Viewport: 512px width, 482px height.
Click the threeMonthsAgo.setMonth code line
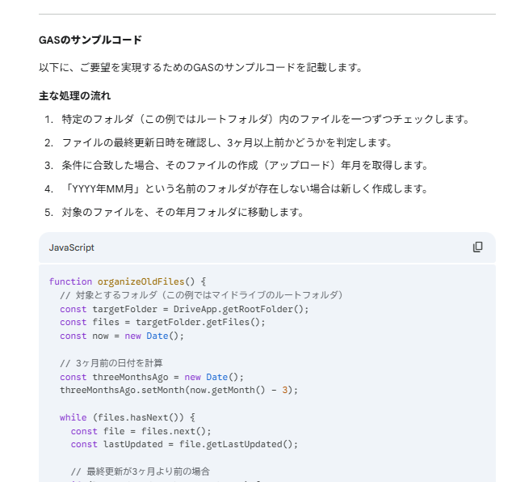pyautogui.click(x=178, y=390)
